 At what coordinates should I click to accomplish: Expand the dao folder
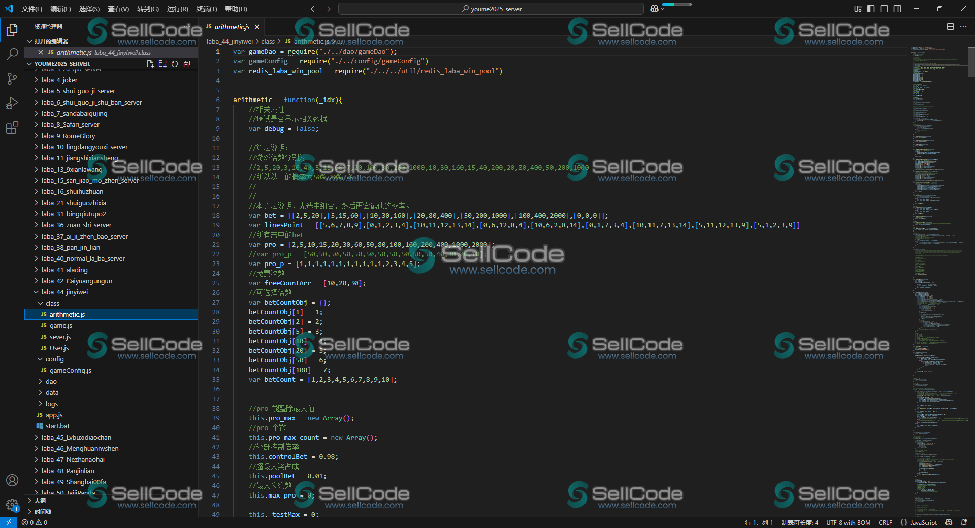pos(51,381)
